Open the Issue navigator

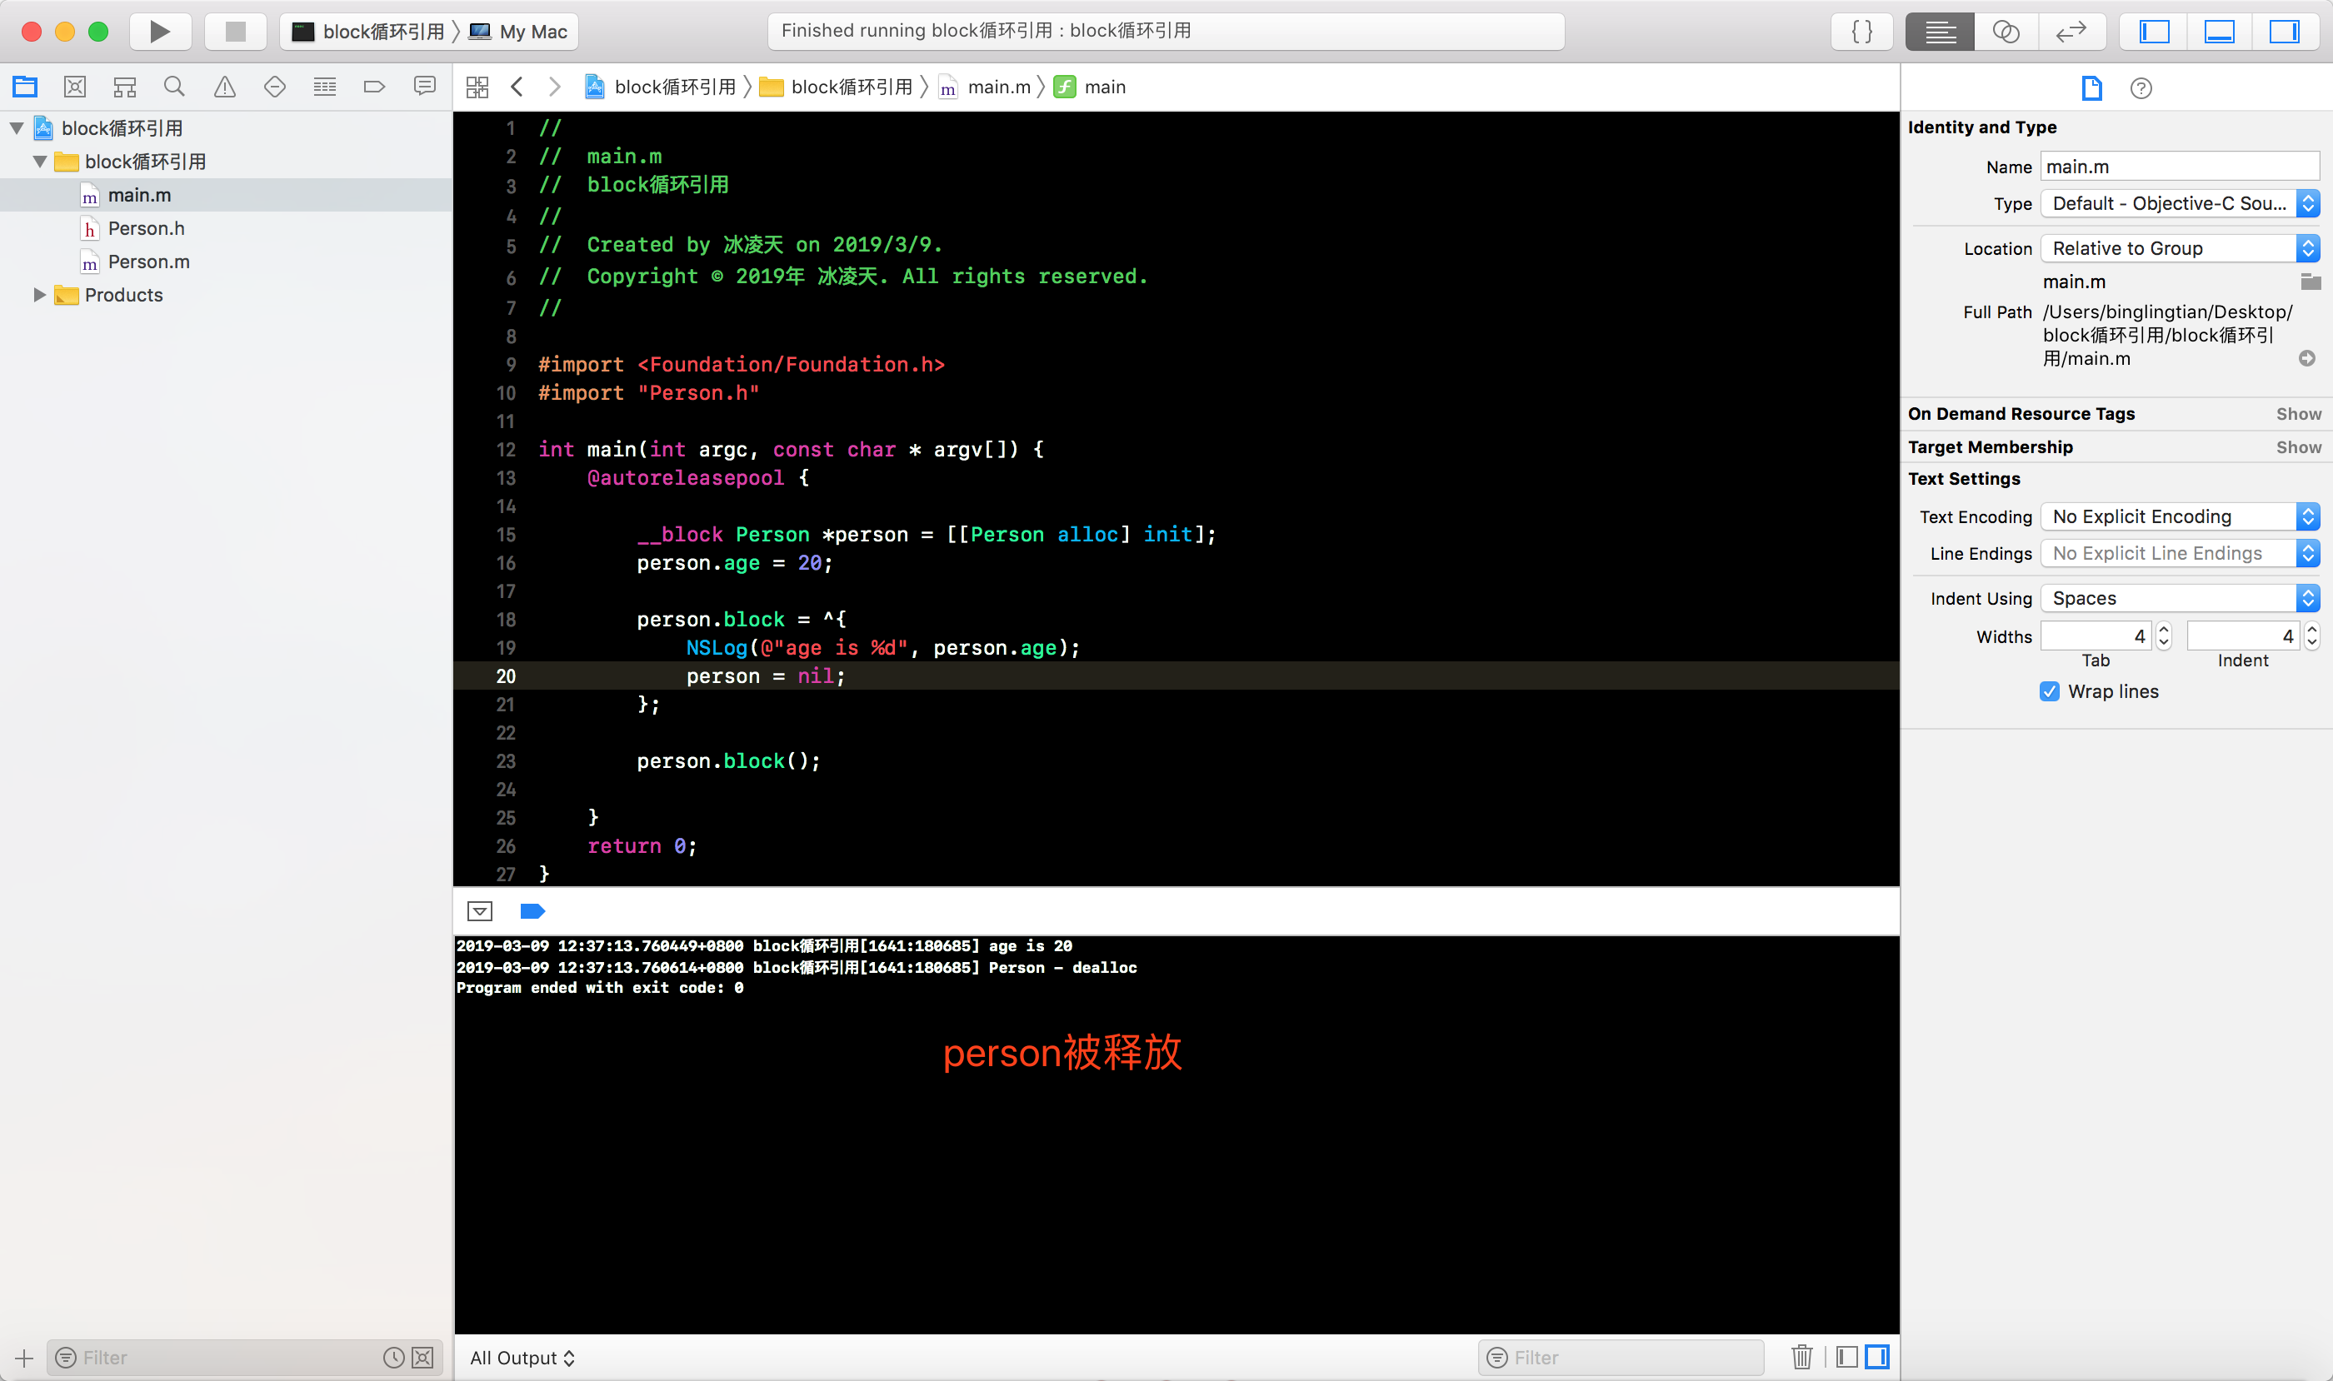(x=224, y=87)
